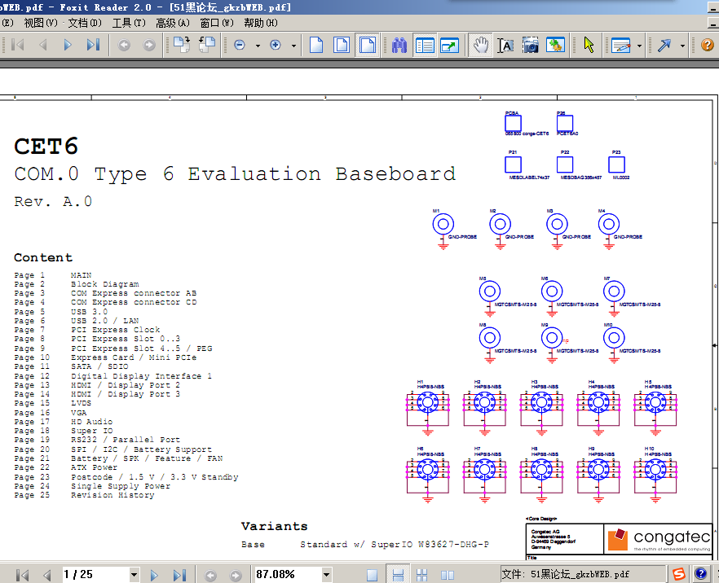Select the Hand tool
This screenshot has height=583, width=719.
481,45
